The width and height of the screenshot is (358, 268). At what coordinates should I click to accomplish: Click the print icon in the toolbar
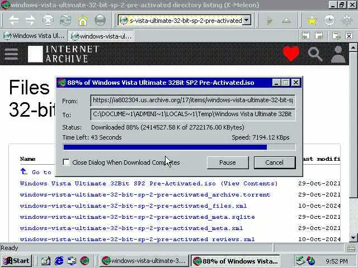tap(100, 21)
